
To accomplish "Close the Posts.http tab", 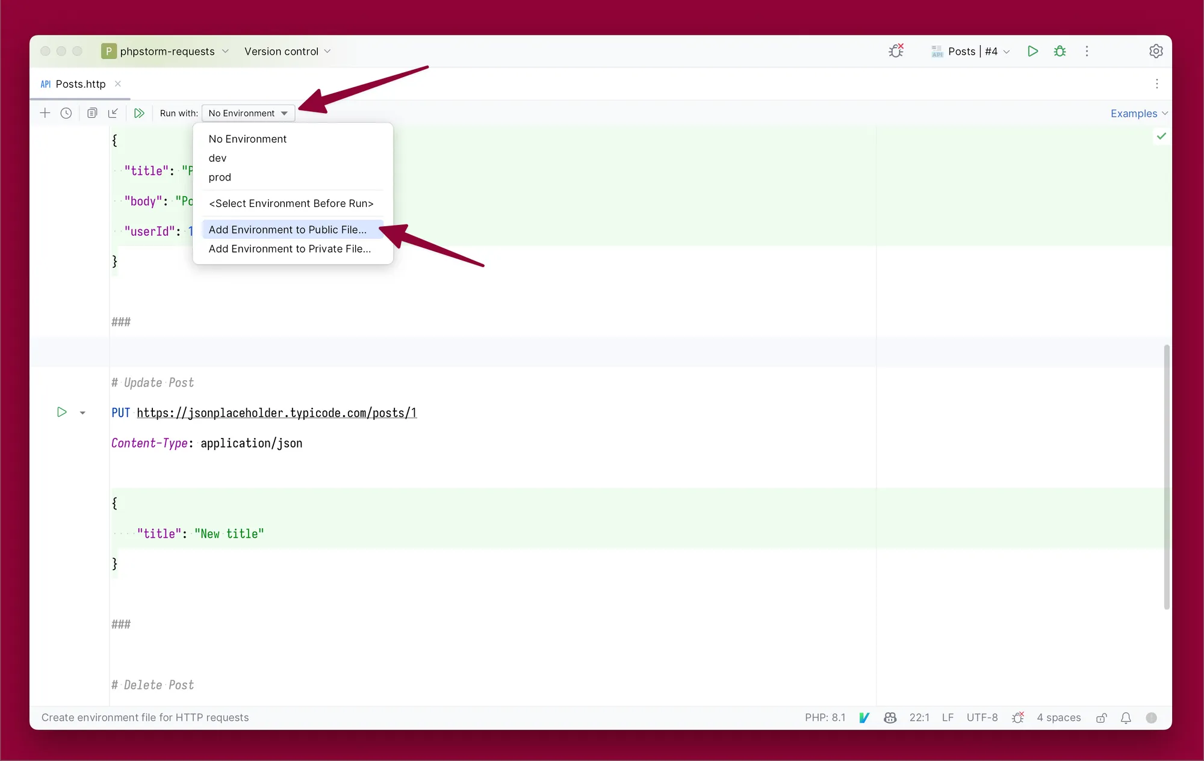I will pyautogui.click(x=118, y=84).
